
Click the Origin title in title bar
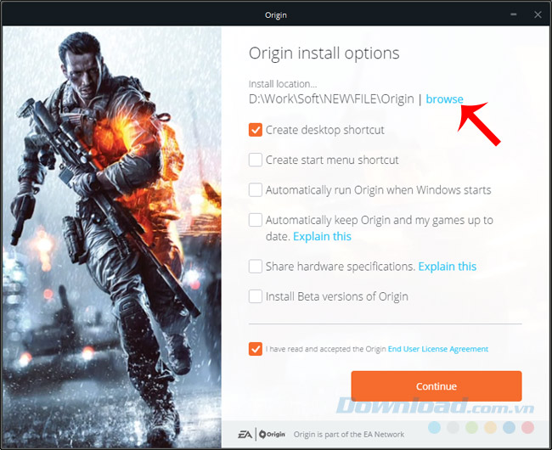pos(276,15)
